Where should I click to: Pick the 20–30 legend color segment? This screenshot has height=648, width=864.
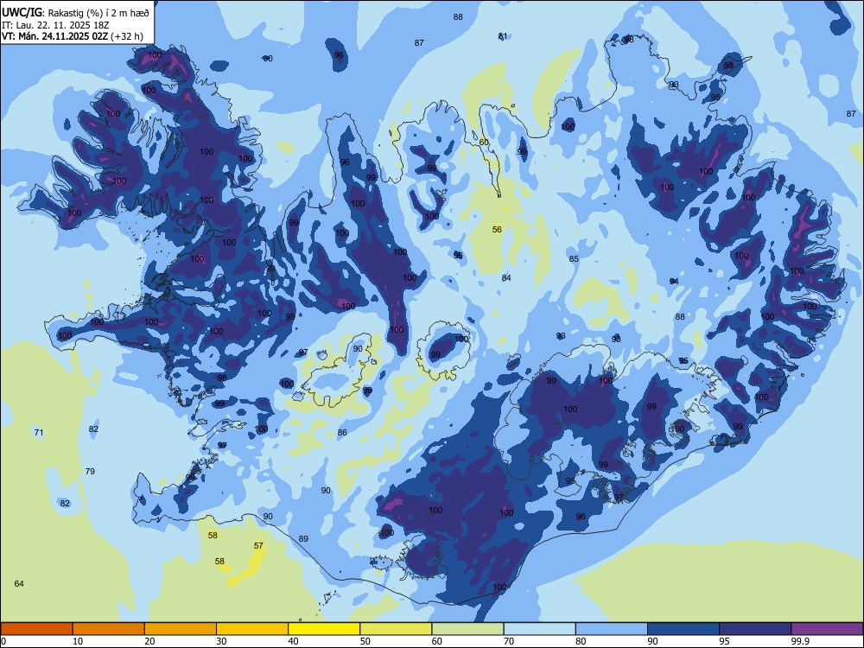[x=181, y=629]
